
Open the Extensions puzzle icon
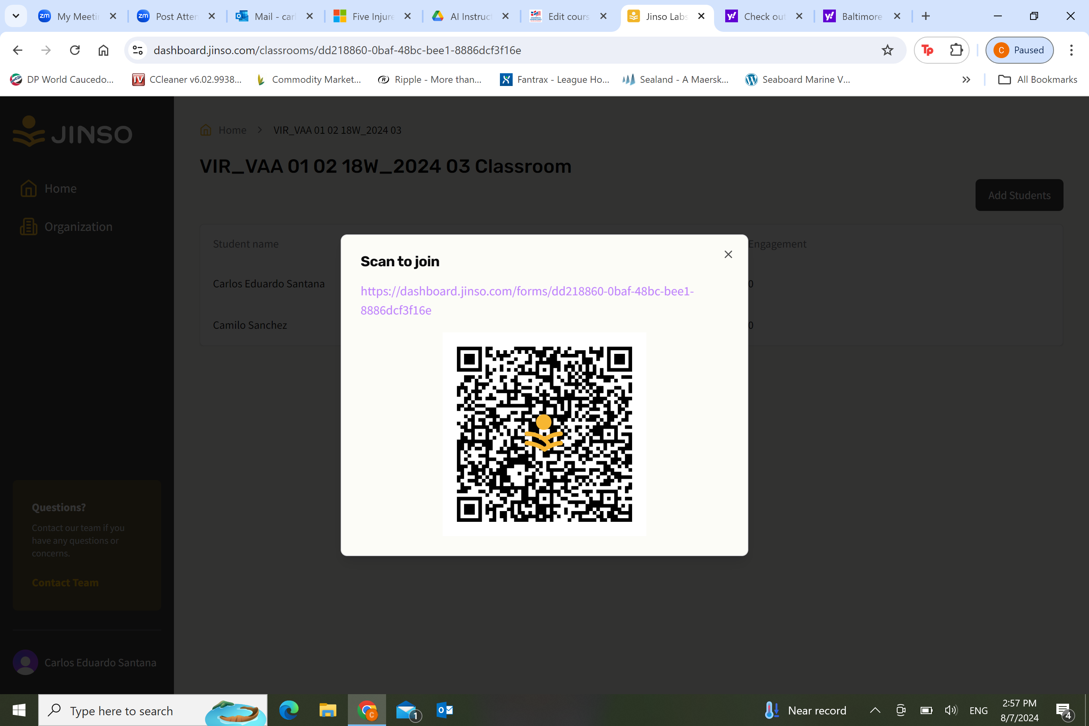(x=956, y=50)
